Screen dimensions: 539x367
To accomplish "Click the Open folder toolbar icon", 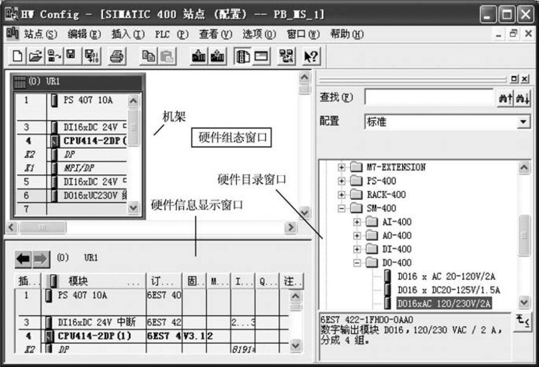I will (x=35, y=56).
